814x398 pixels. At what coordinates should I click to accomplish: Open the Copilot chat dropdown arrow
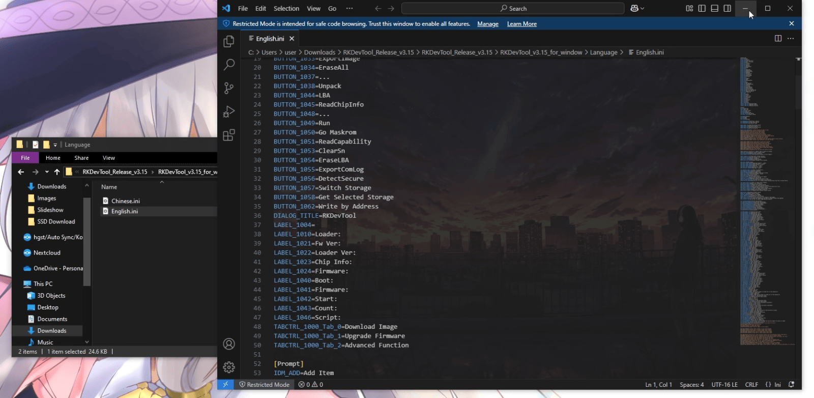[x=643, y=9]
